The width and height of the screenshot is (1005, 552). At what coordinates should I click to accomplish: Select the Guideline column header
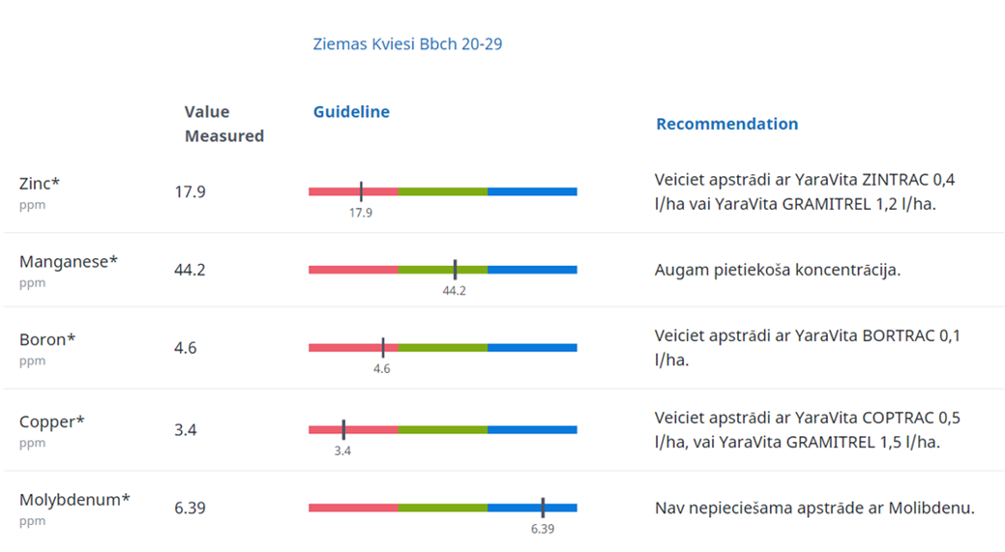[x=351, y=111]
